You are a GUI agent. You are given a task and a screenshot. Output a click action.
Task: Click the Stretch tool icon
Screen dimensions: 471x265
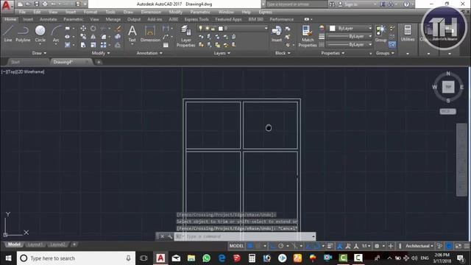[83, 45]
